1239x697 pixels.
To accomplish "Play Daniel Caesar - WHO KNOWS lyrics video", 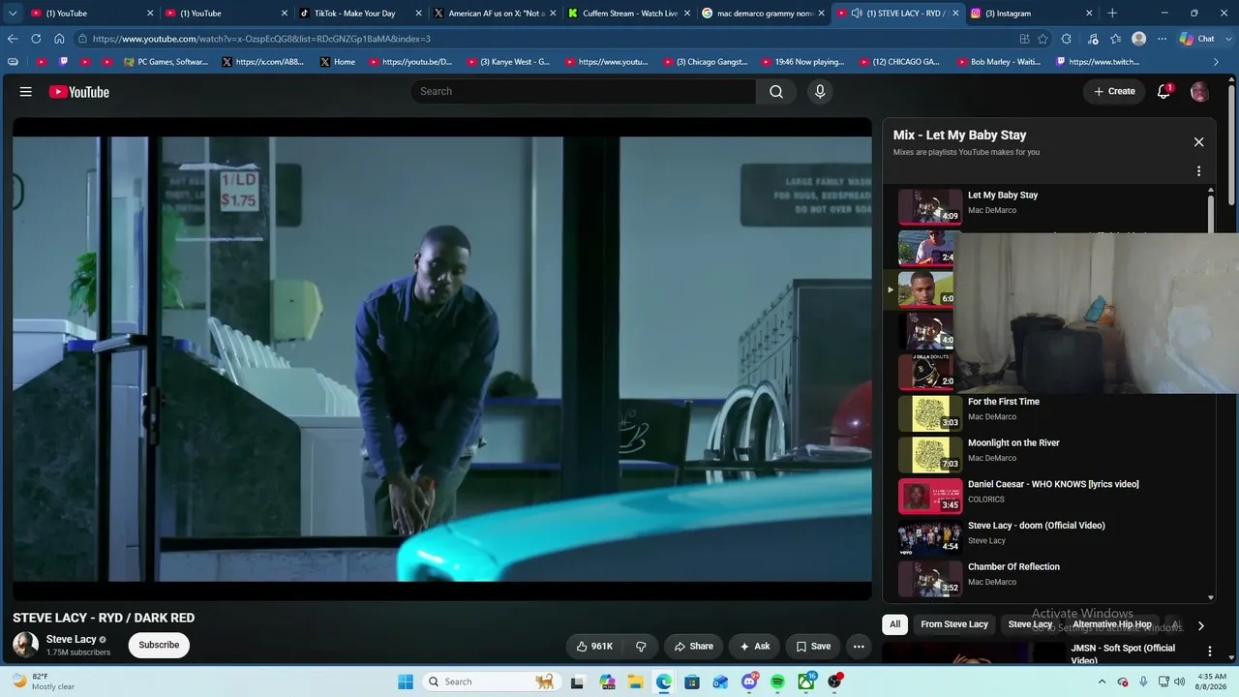I will 1049,496.
